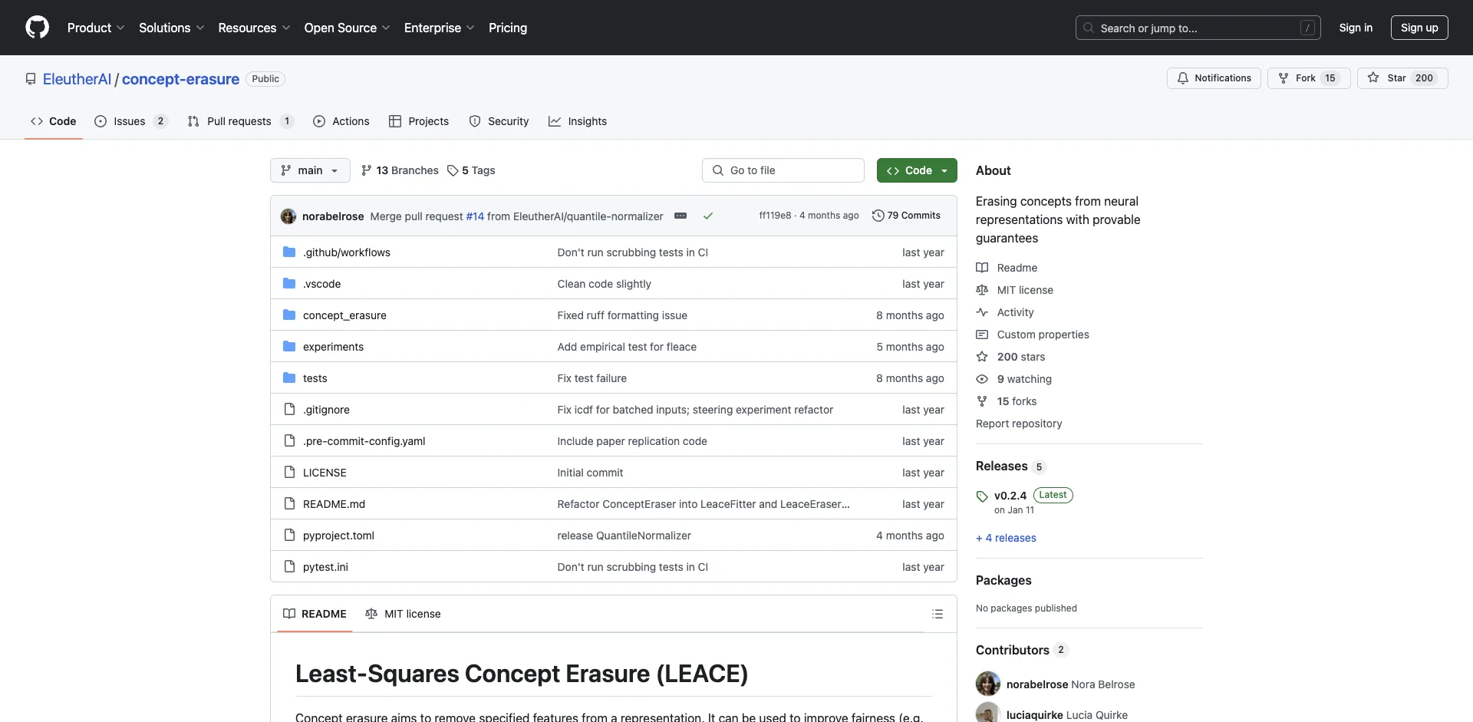Click the Notifications bell button
Screen dimensions: 1473x722
pyautogui.click(x=1214, y=78)
